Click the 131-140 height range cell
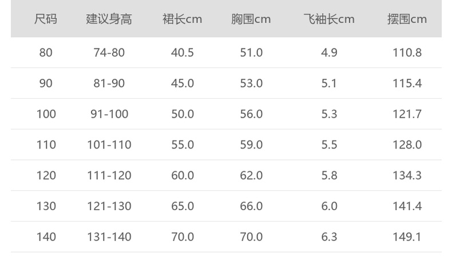452x277 pixels. pyautogui.click(x=109, y=236)
